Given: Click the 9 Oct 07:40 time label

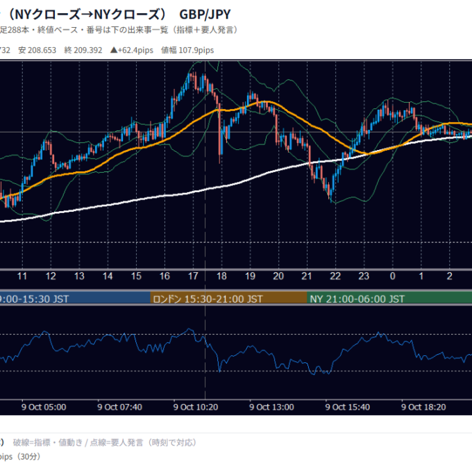Looking at the screenshot, I should (120, 407).
